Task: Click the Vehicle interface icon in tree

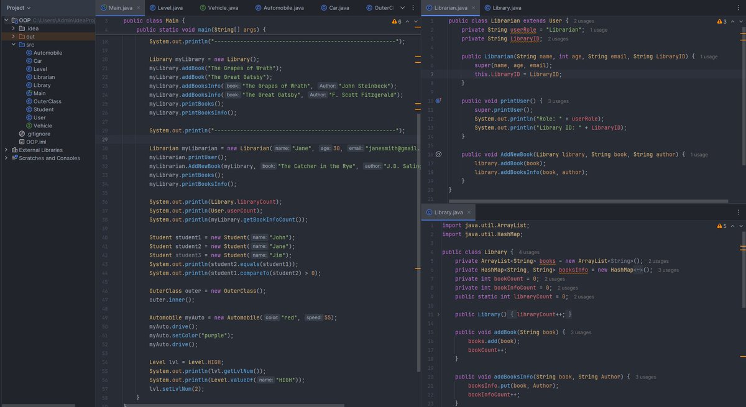Action: click(x=29, y=126)
